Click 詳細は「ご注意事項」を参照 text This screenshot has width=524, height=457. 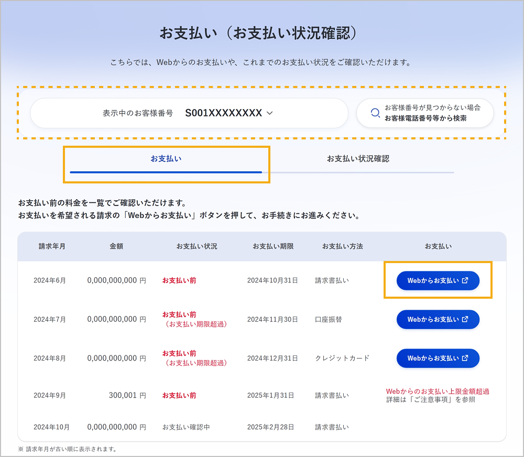[x=431, y=399]
